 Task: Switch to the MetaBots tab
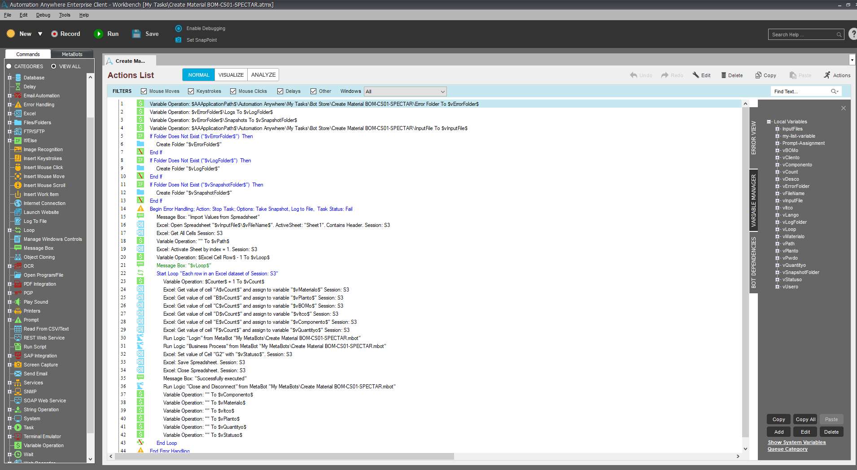[72, 54]
